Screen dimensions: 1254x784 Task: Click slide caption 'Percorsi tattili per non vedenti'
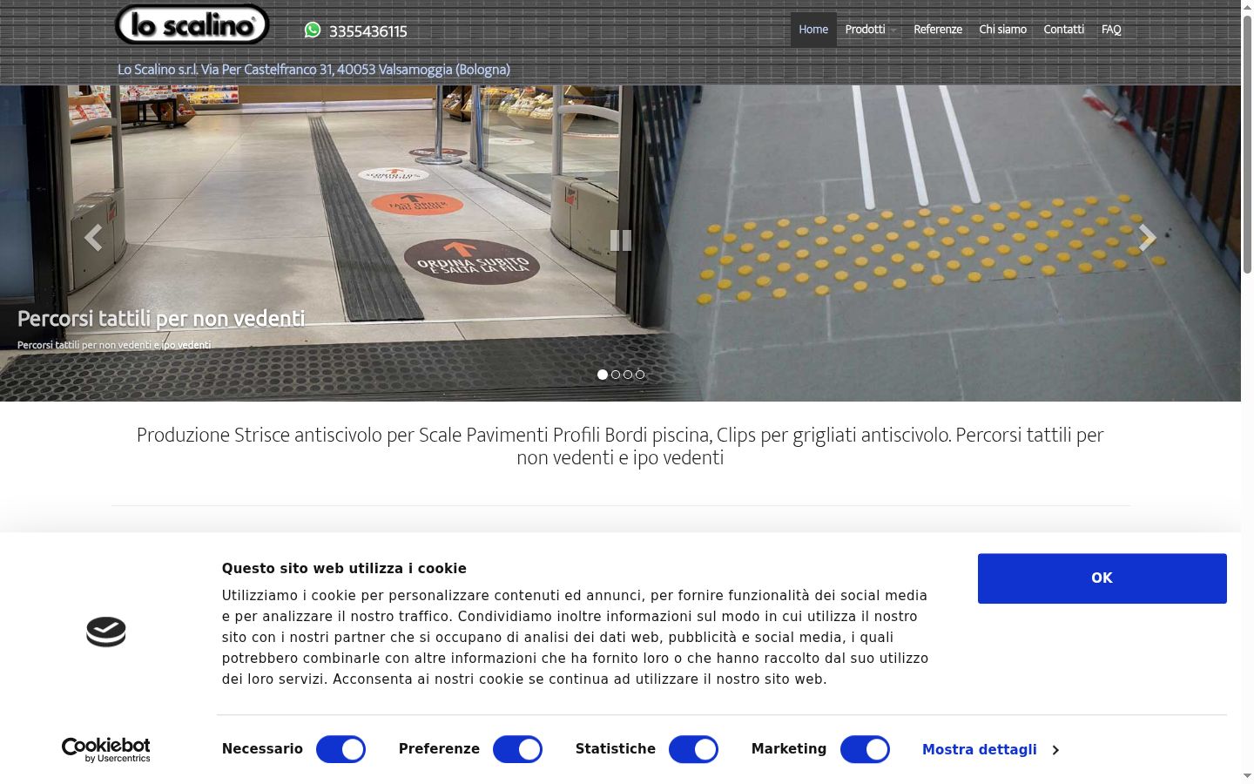coord(161,319)
